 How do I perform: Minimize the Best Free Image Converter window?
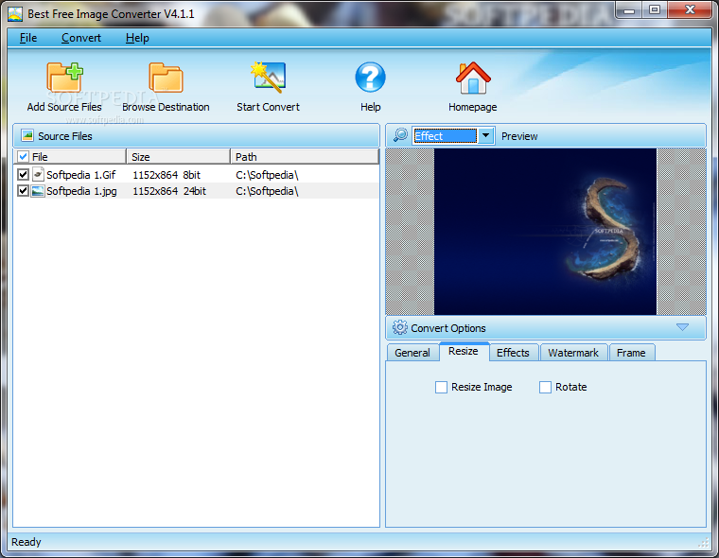pyautogui.click(x=629, y=10)
